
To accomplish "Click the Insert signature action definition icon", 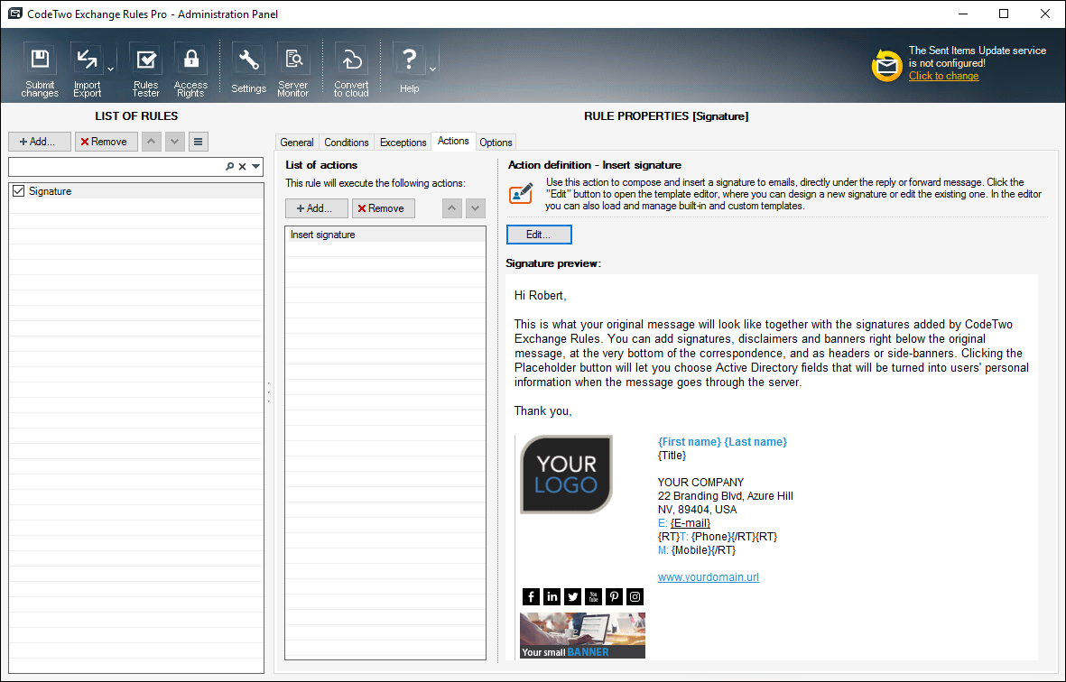I will point(522,194).
